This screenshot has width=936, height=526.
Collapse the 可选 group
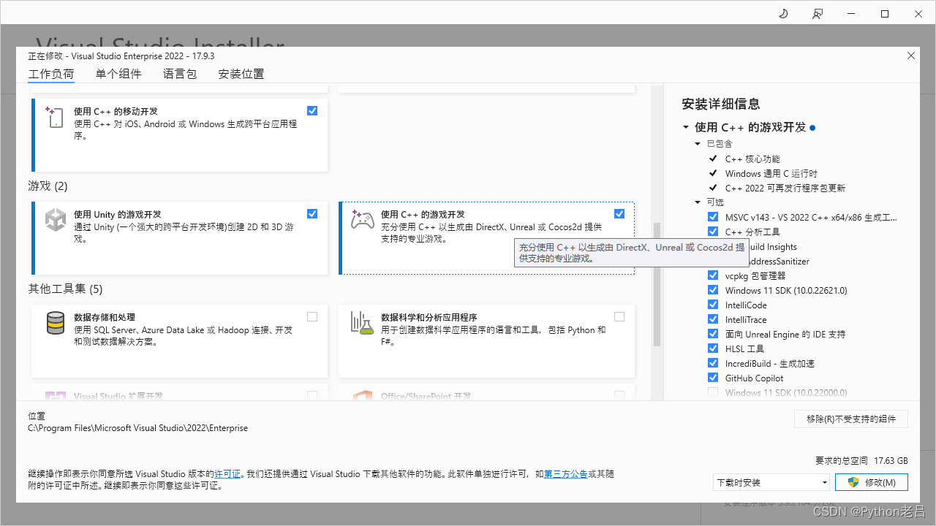pyautogui.click(x=698, y=202)
